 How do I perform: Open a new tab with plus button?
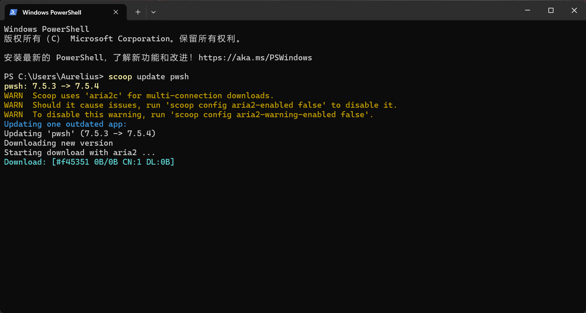click(138, 12)
